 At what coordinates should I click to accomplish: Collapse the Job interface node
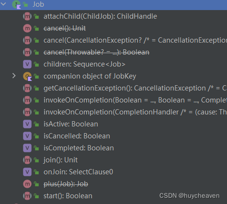3,4
